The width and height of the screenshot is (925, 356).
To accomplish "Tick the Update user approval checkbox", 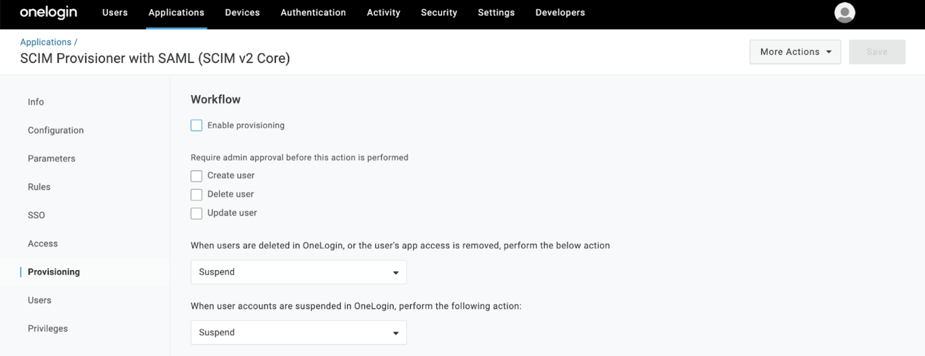I will click(196, 213).
